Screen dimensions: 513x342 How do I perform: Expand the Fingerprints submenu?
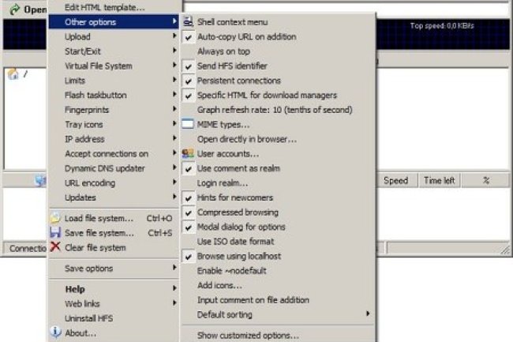coord(114,110)
